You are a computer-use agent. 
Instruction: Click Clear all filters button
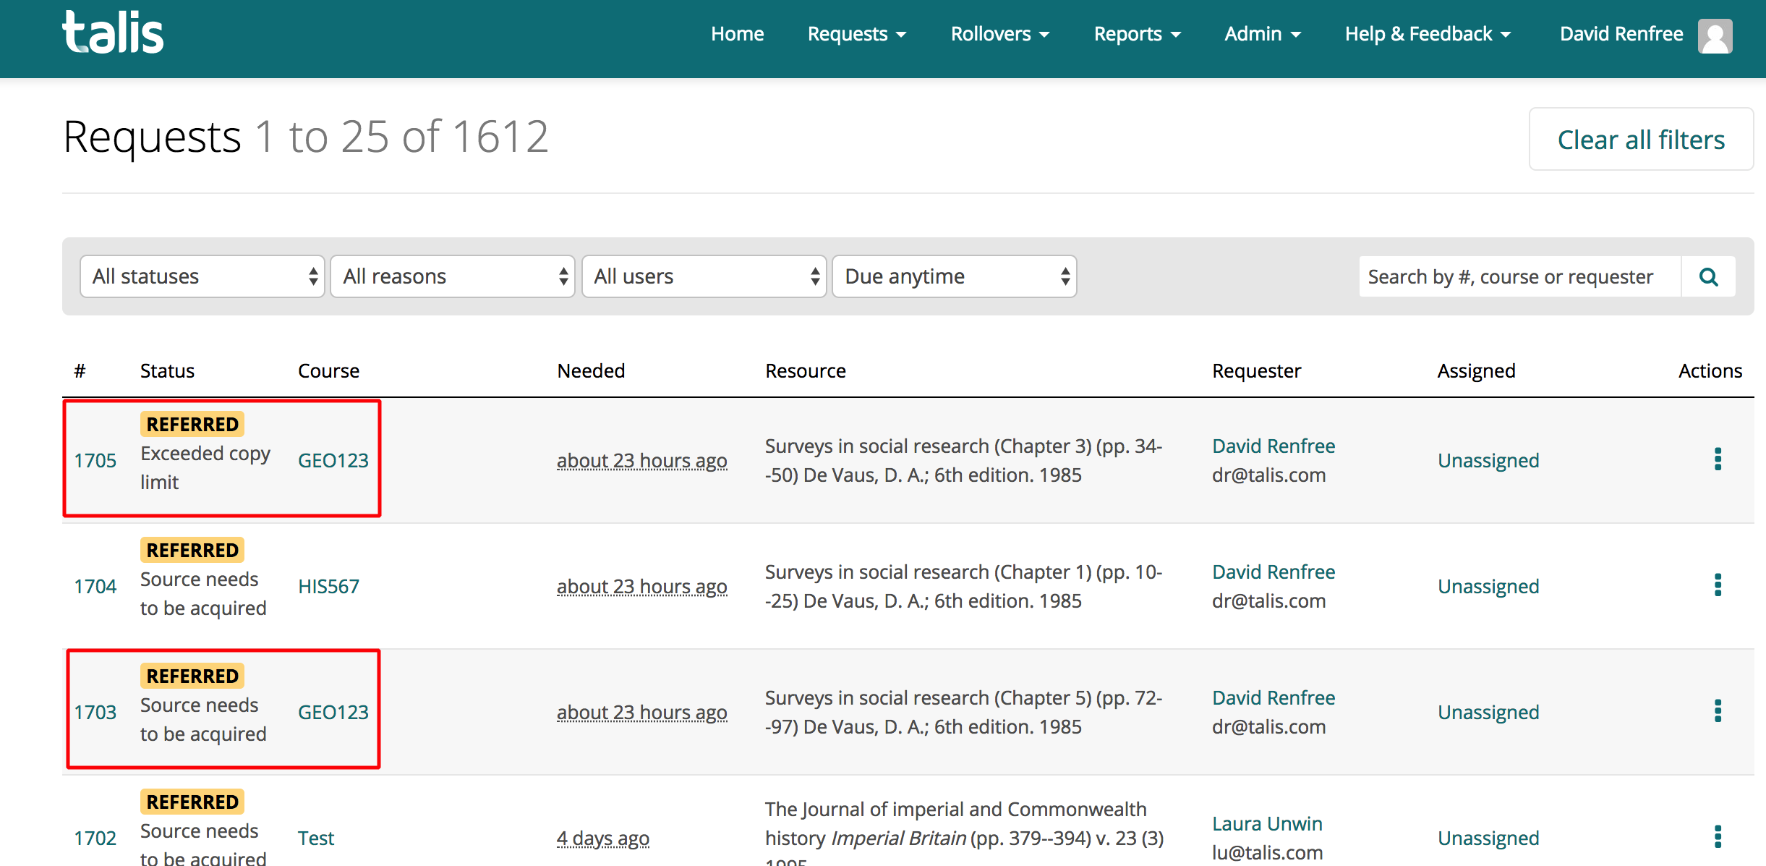(1640, 140)
